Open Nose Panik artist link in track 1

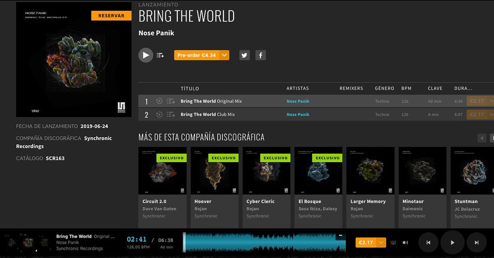tap(298, 101)
